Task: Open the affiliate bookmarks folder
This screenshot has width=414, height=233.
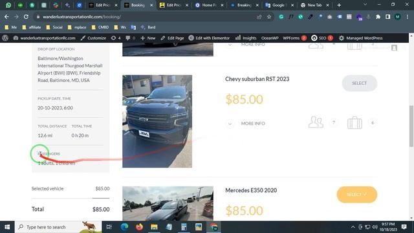Action: click(32, 27)
